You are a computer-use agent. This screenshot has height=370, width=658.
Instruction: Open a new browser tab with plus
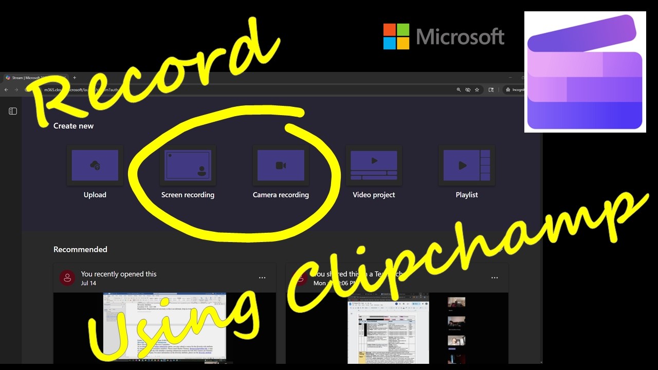75,78
